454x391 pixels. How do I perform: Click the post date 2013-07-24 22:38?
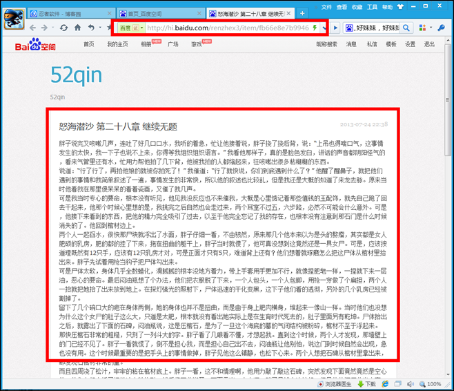[364, 124]
